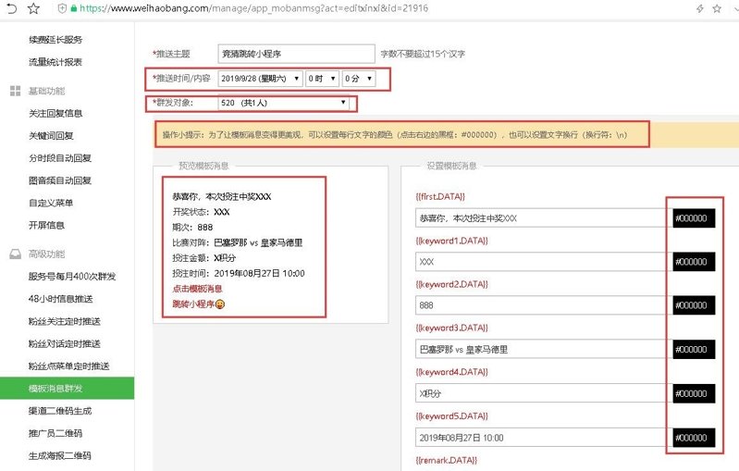Pick the #000000 color swatch for keyword1.DATA

click(x=694, y=262)
